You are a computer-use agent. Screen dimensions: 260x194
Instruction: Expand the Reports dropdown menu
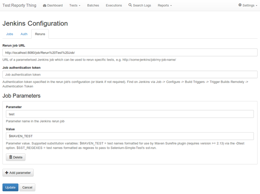click(x=165, y=5)
